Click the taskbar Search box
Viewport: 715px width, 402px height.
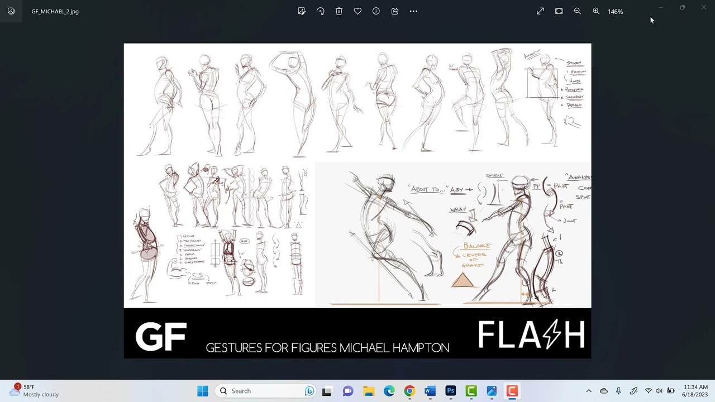point(266,391)
